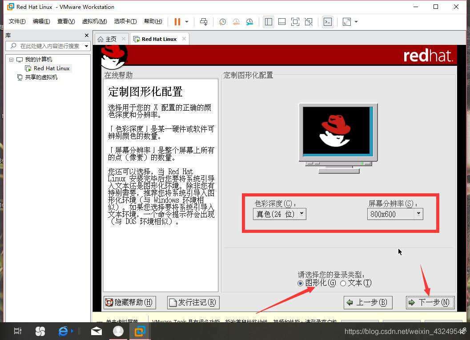This screenshot has height=340, width=470.
Task: Click the stretch guest display icon
Action: click(x=347, y=22)
